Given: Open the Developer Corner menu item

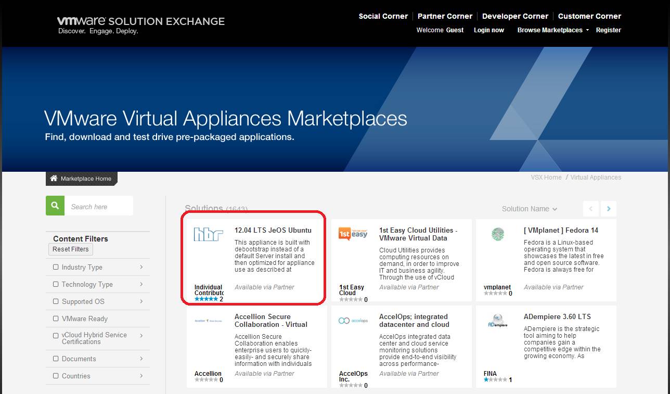Looking at the screenshot, I should pyautogui.click(x=515, y=16).
